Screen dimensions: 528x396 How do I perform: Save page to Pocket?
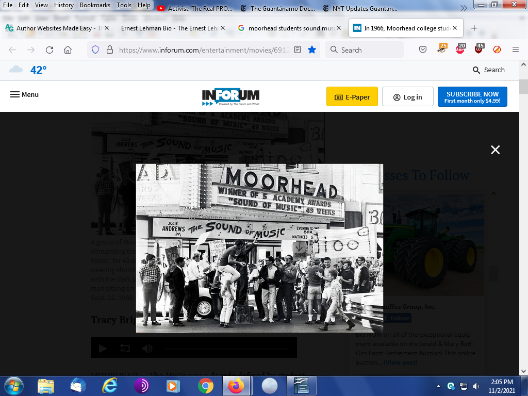[x=423, y=50]
